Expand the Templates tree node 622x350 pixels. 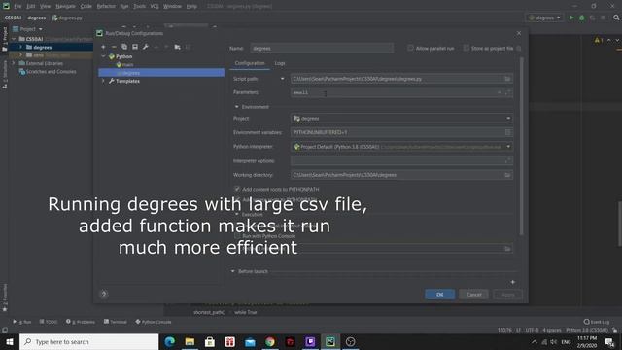pyautogui.click(x=104, y=81)
